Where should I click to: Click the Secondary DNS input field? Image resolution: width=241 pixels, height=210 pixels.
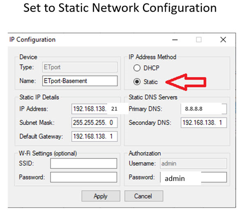(x=204, y=123)
